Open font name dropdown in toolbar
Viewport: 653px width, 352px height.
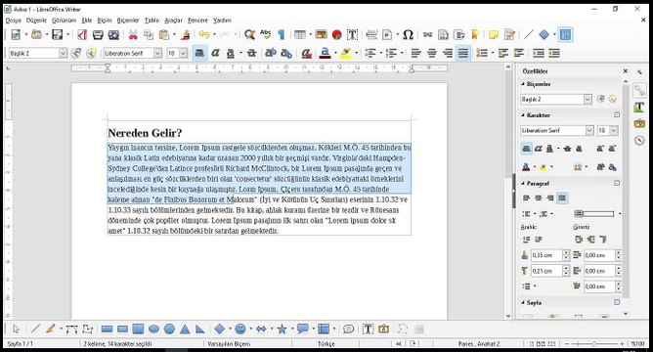pos(157,54)
